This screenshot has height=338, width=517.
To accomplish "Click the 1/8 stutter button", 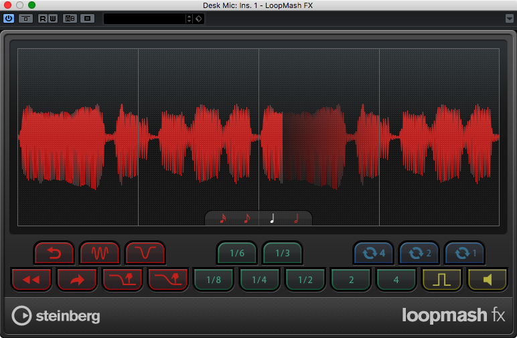I will [x=214, y=280].
